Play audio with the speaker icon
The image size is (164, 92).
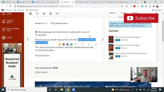[x=57, y=14]
